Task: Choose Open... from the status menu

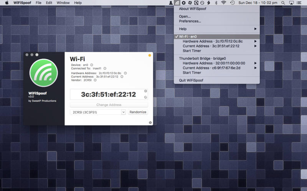Action: click(x=217, y=16)
